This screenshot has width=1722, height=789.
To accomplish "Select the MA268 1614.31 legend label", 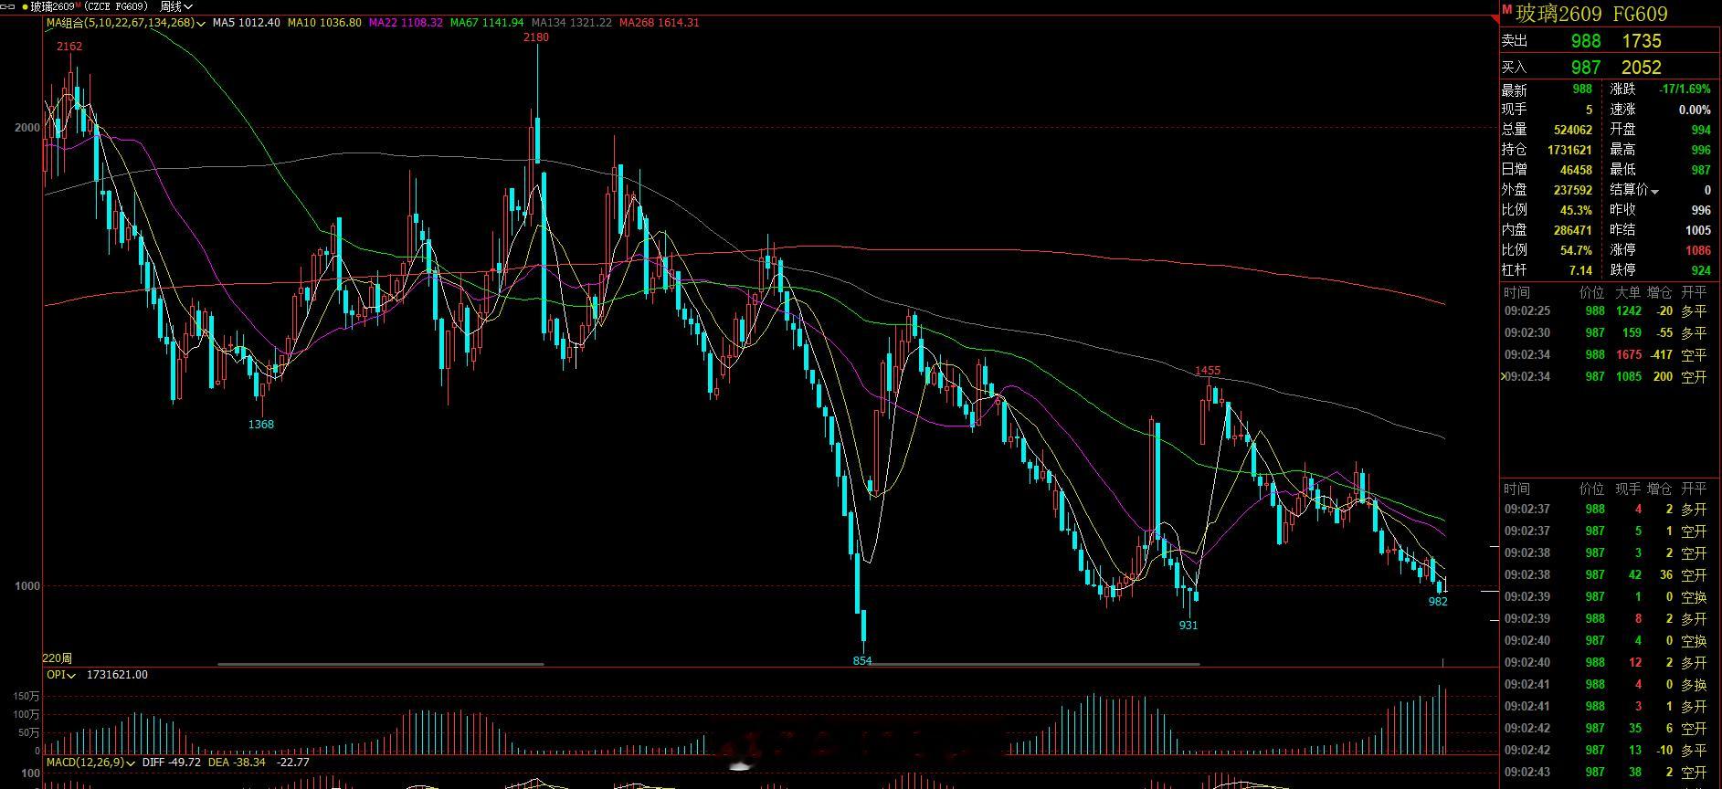I will [659, 22].
